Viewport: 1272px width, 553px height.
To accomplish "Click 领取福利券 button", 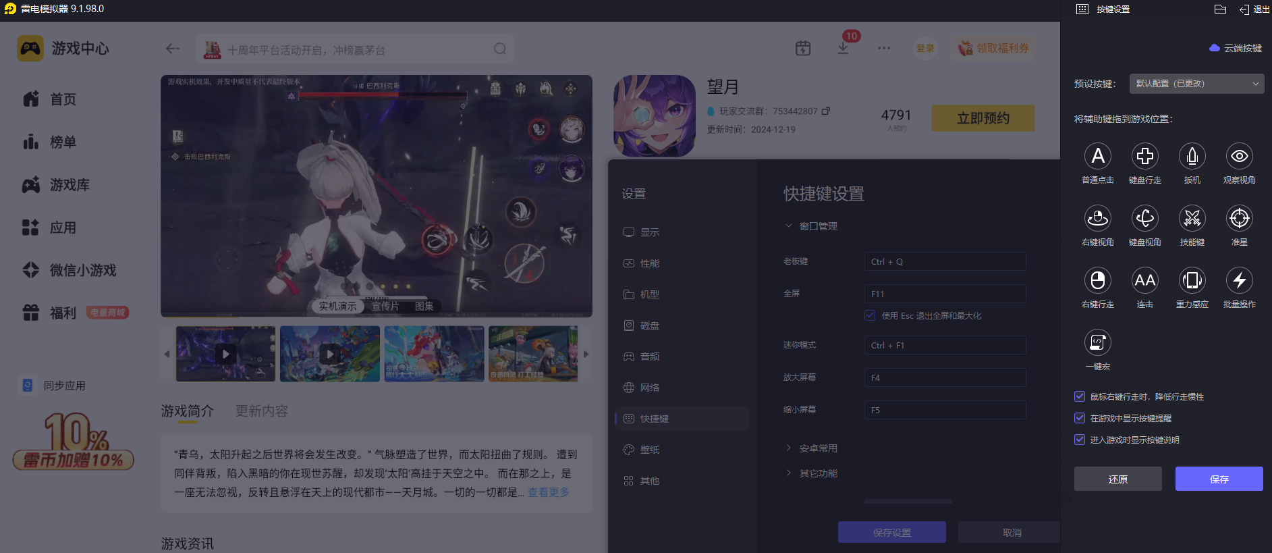I will pos(993,48).
